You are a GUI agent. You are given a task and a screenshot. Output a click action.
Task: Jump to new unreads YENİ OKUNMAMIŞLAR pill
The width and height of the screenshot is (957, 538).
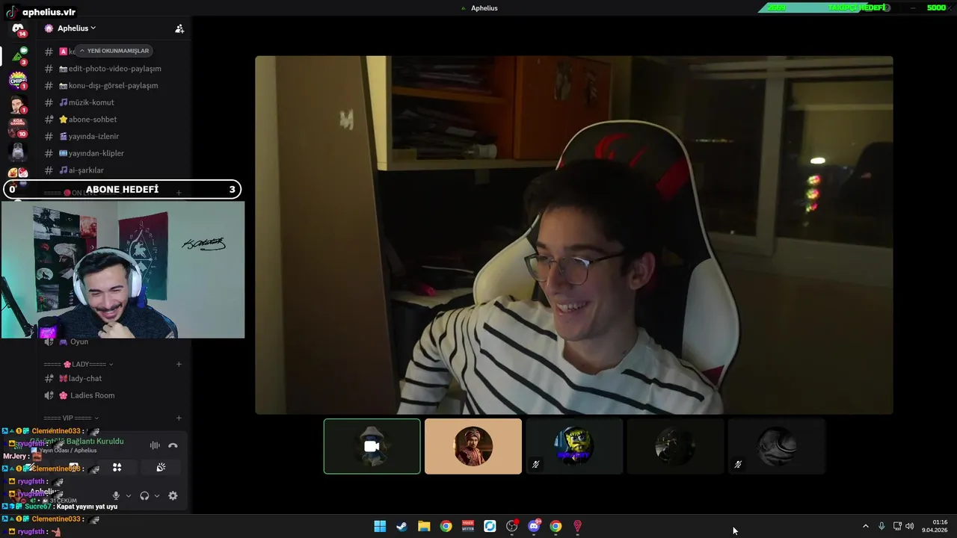coord(114,51)
